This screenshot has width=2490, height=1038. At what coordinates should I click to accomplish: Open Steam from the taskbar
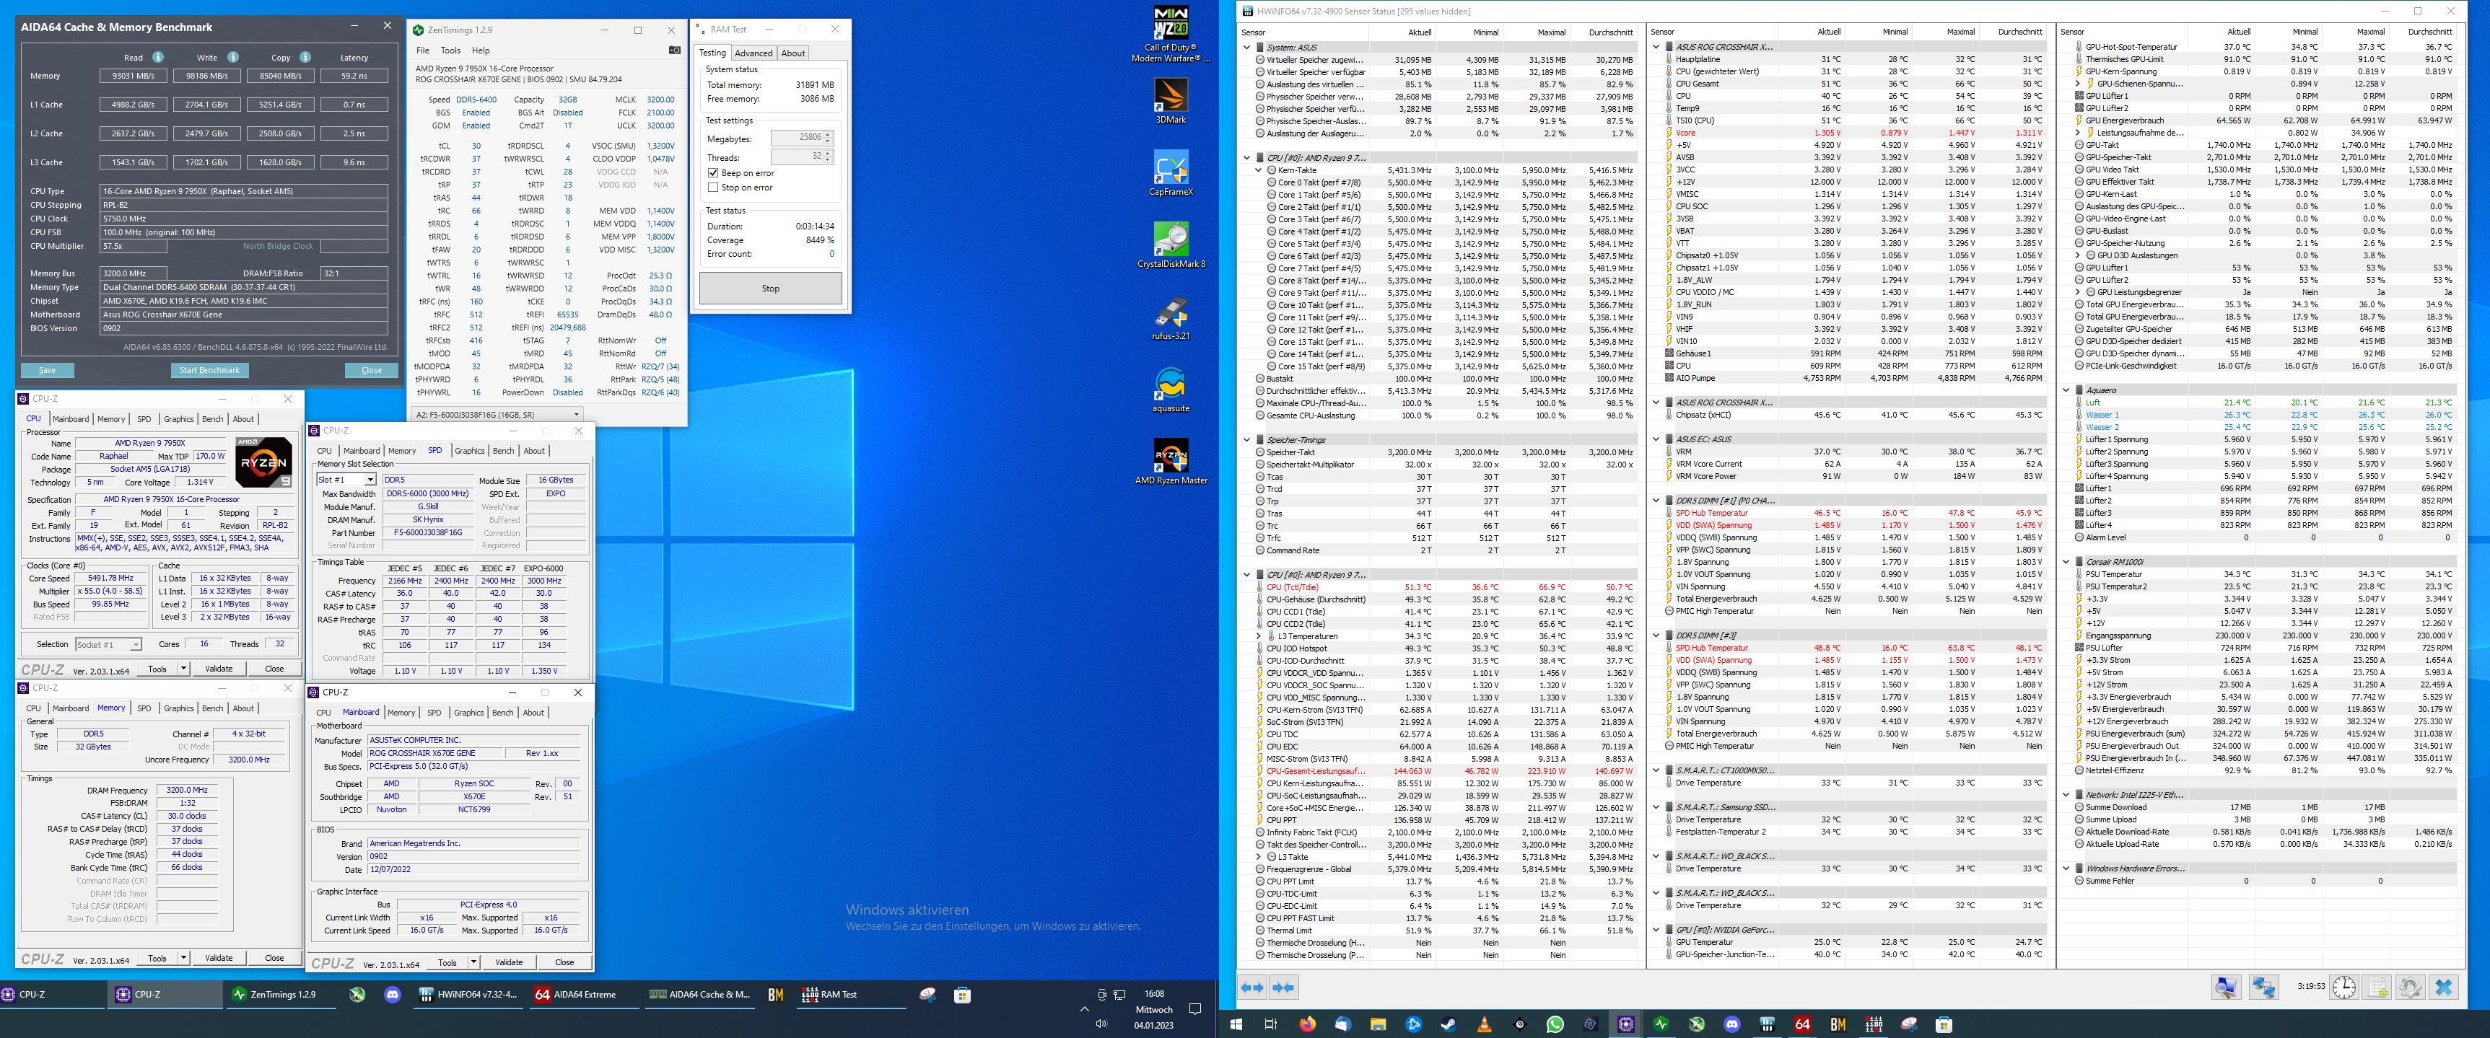(1449, 1024)
